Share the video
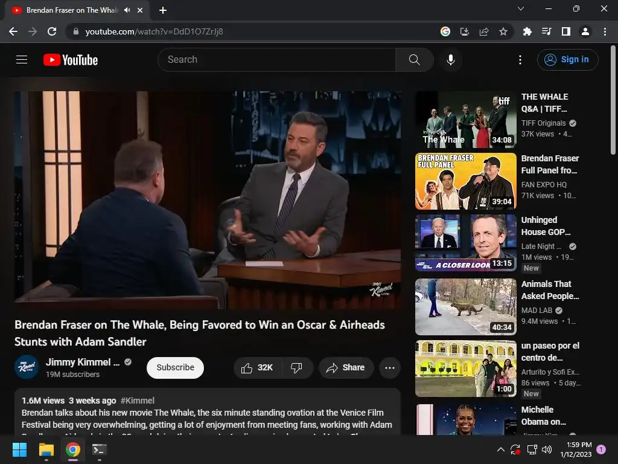The width and height of the screenshot is (618, 464). tap(346, 368)
